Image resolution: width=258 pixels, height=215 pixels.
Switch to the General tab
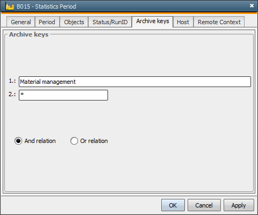[x=21, y=22]
